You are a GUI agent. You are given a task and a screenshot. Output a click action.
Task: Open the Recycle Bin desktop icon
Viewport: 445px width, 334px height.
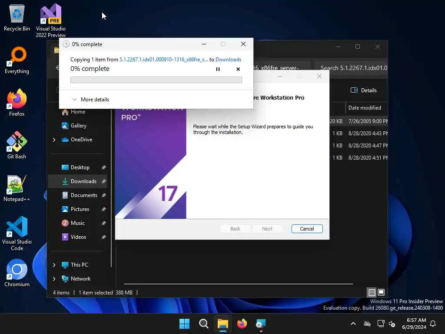pos(17,17)
